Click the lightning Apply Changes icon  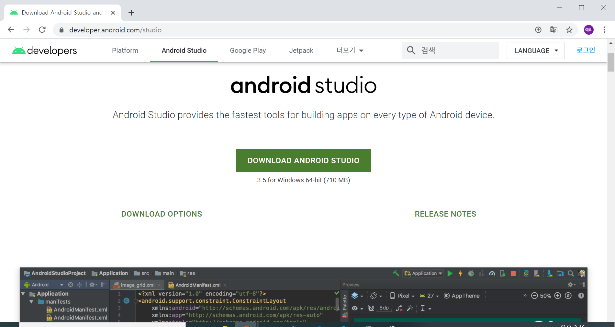460,274
